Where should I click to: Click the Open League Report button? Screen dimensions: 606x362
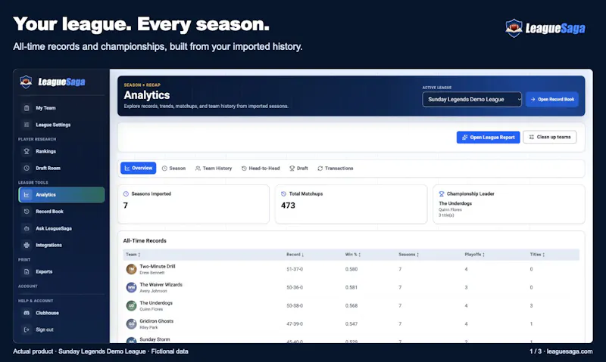pyautogui.click(x=488, y=138)
